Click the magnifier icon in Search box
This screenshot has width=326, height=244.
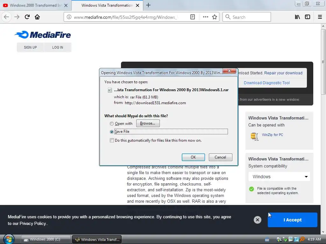[228, 17]
